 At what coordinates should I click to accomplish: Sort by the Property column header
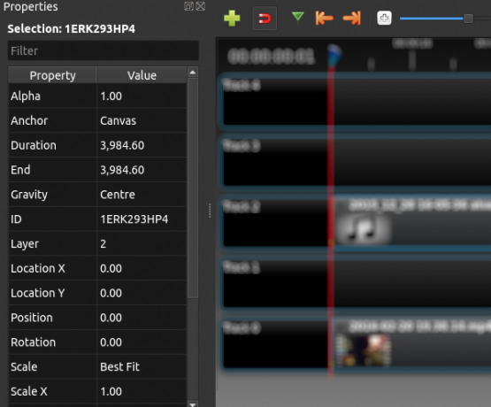[x=52, y=75]
